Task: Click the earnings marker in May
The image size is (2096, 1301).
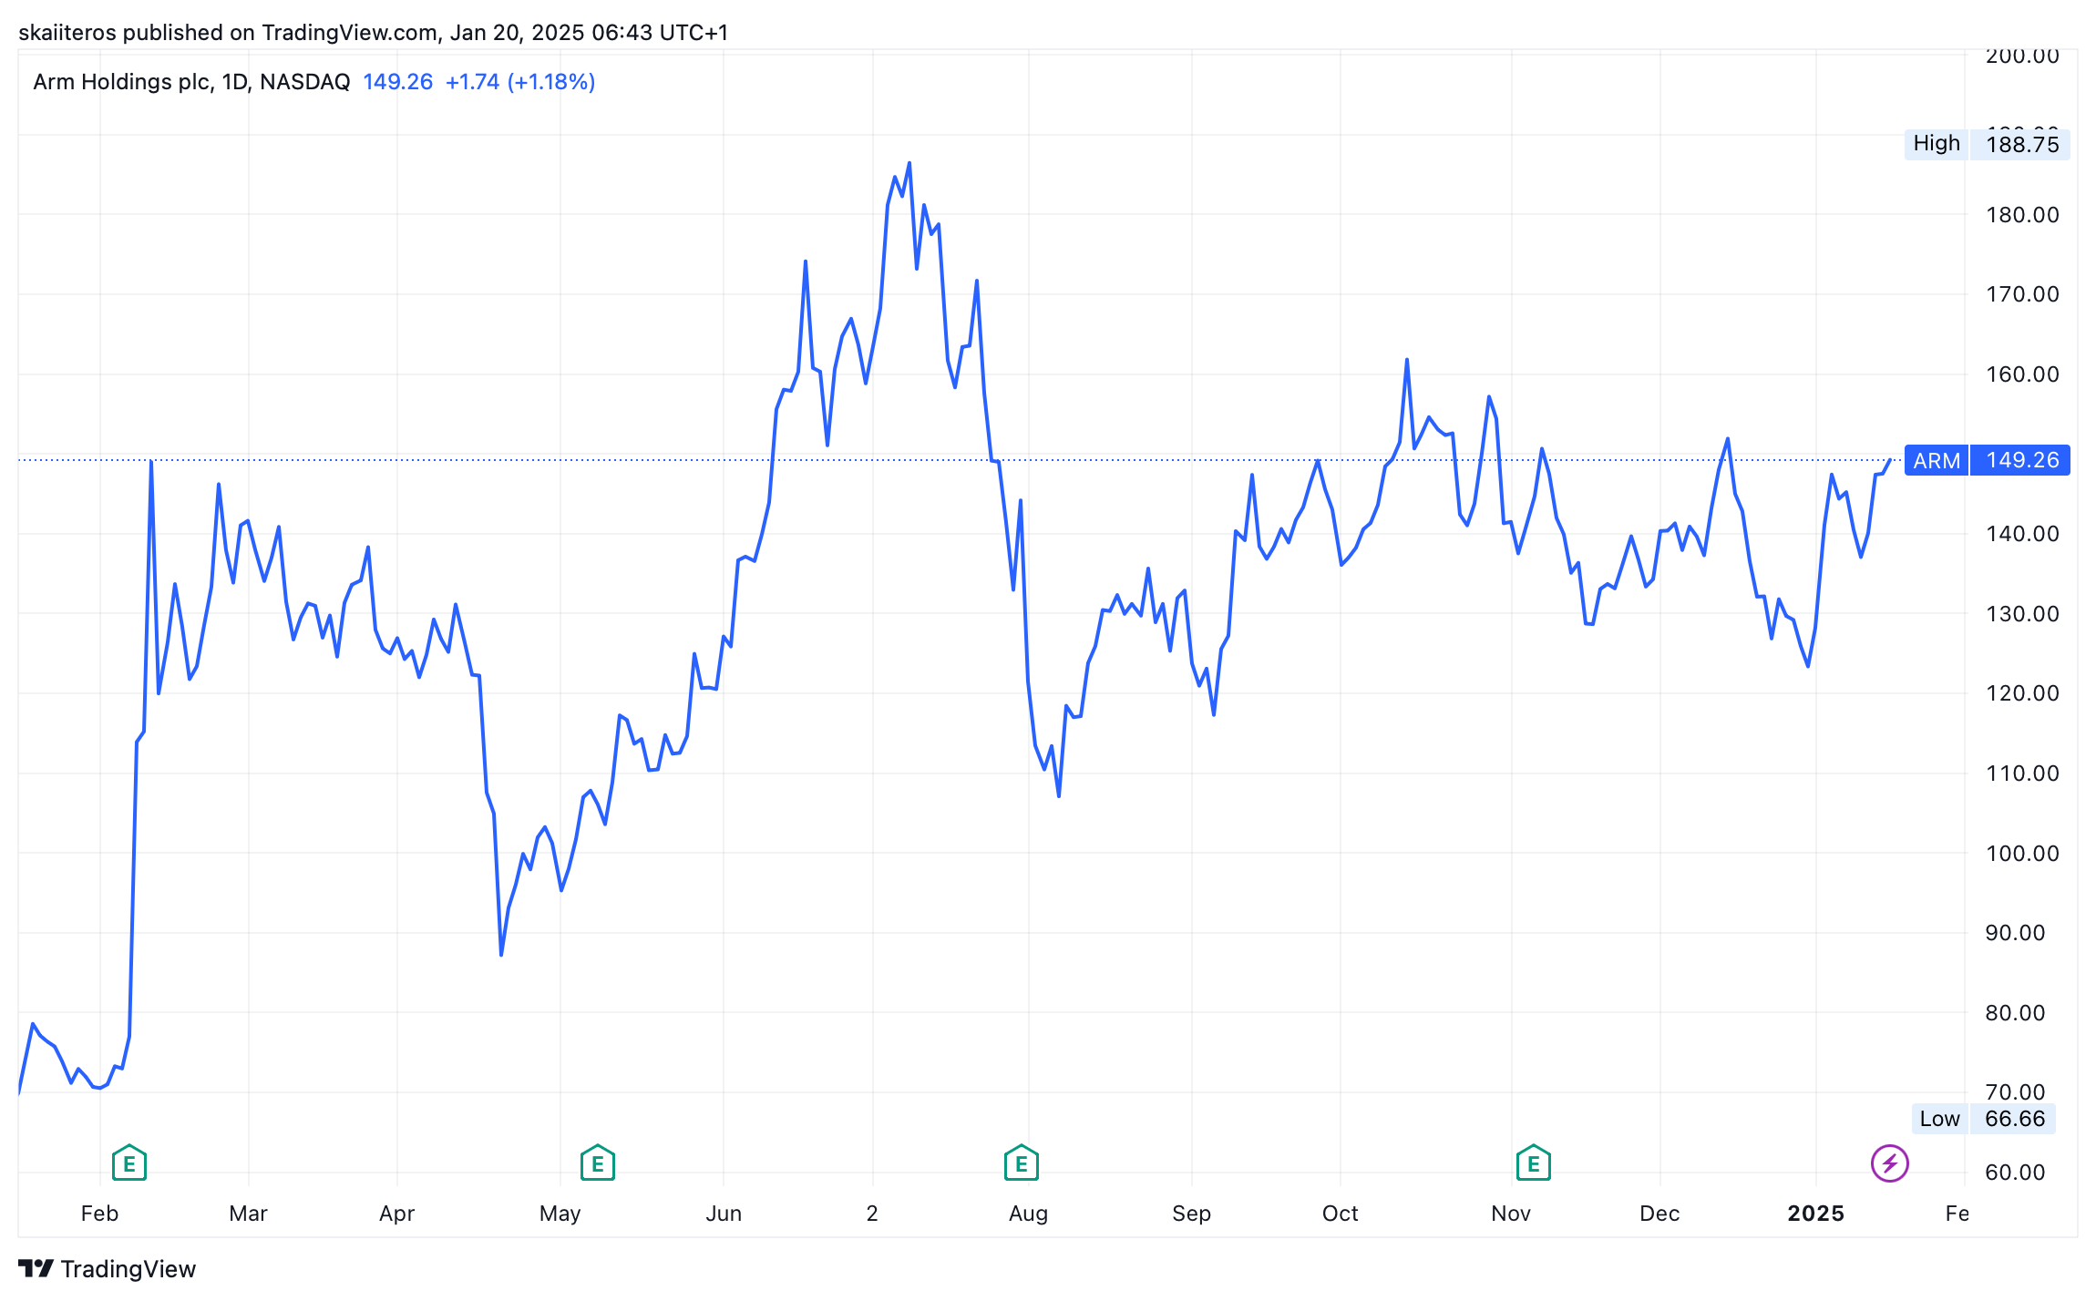Action: 598,1163
